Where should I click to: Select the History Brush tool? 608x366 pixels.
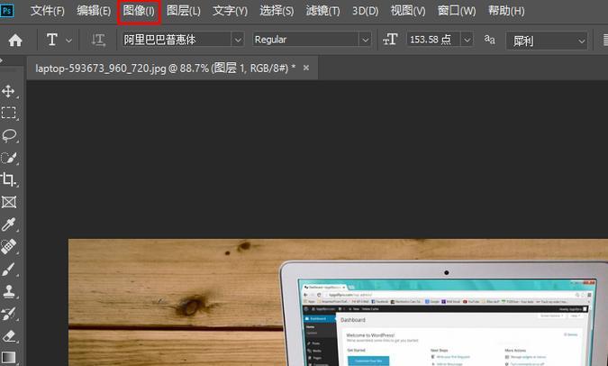[8, 314]
